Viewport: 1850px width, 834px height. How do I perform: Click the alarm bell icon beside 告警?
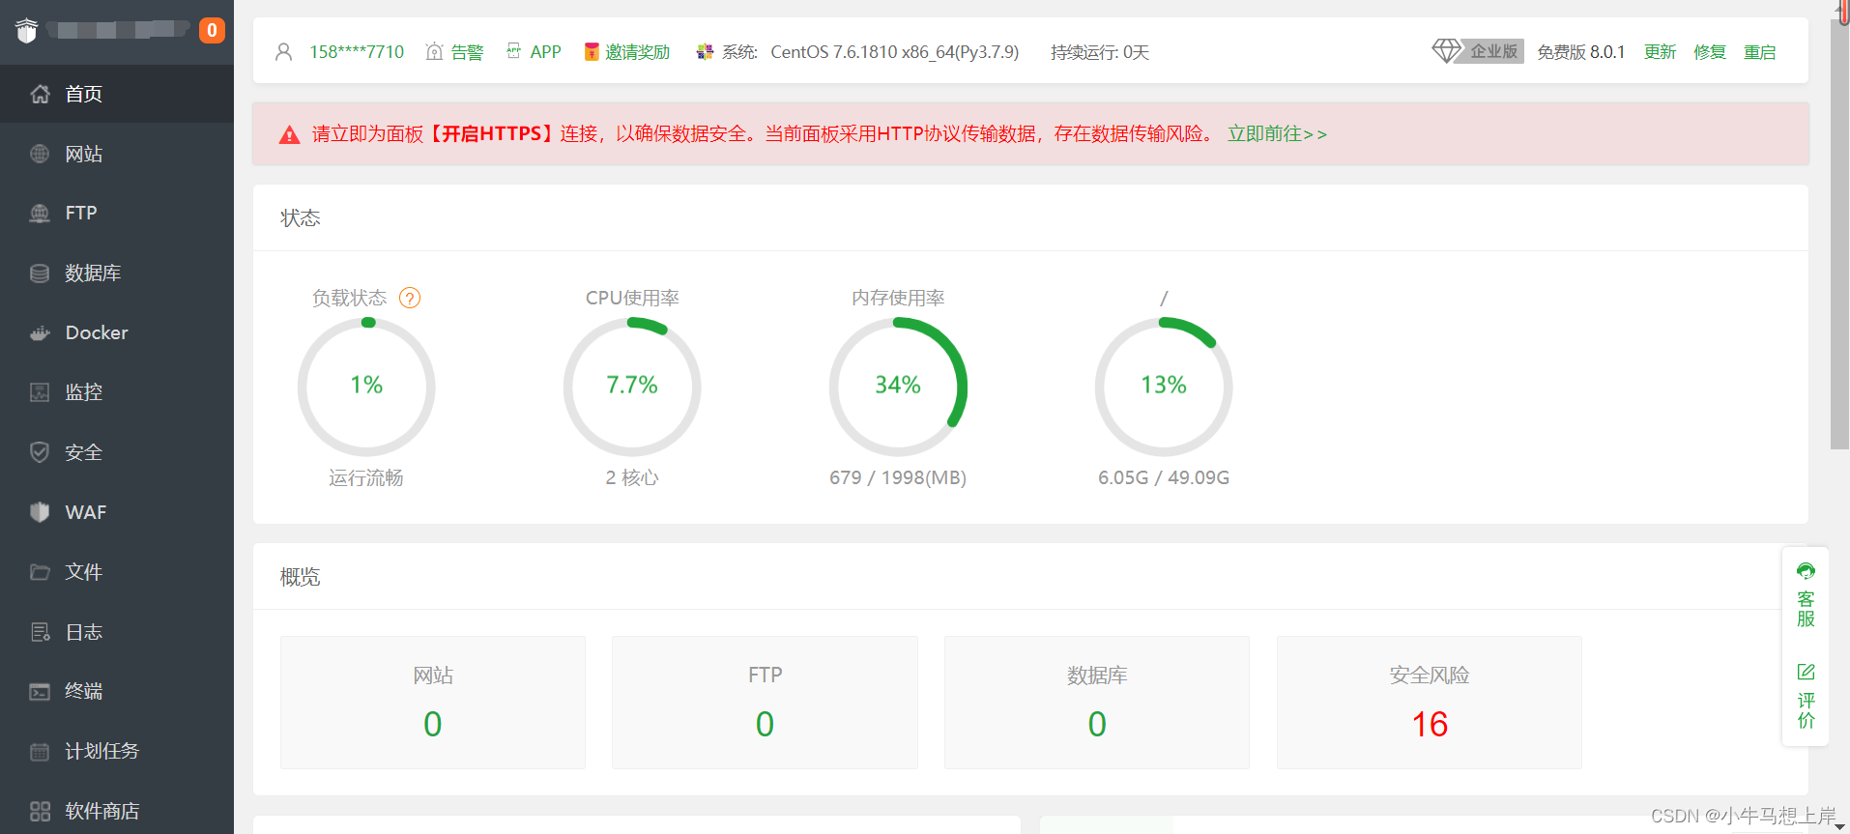(x=434, y=52)
